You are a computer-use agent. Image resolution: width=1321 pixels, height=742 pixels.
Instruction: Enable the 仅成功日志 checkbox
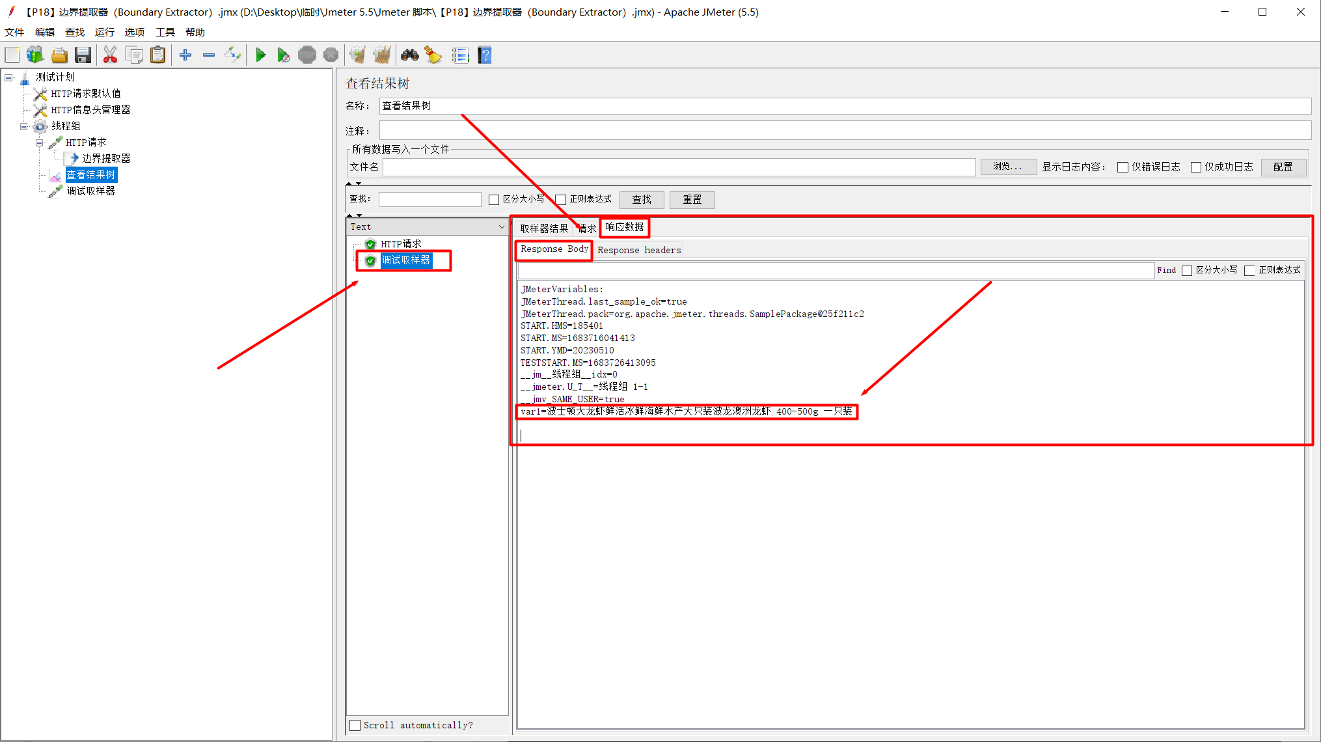point(1195,167)
